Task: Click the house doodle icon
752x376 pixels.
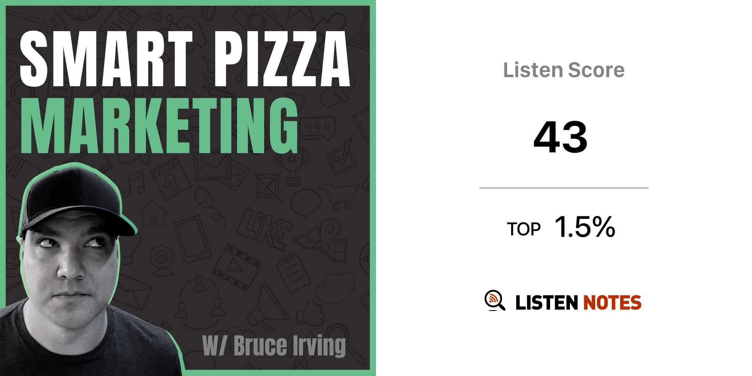Action: pos(152,214)
